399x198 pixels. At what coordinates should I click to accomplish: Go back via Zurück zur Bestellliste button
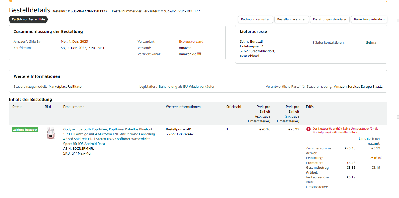click(x=28, y=19)
